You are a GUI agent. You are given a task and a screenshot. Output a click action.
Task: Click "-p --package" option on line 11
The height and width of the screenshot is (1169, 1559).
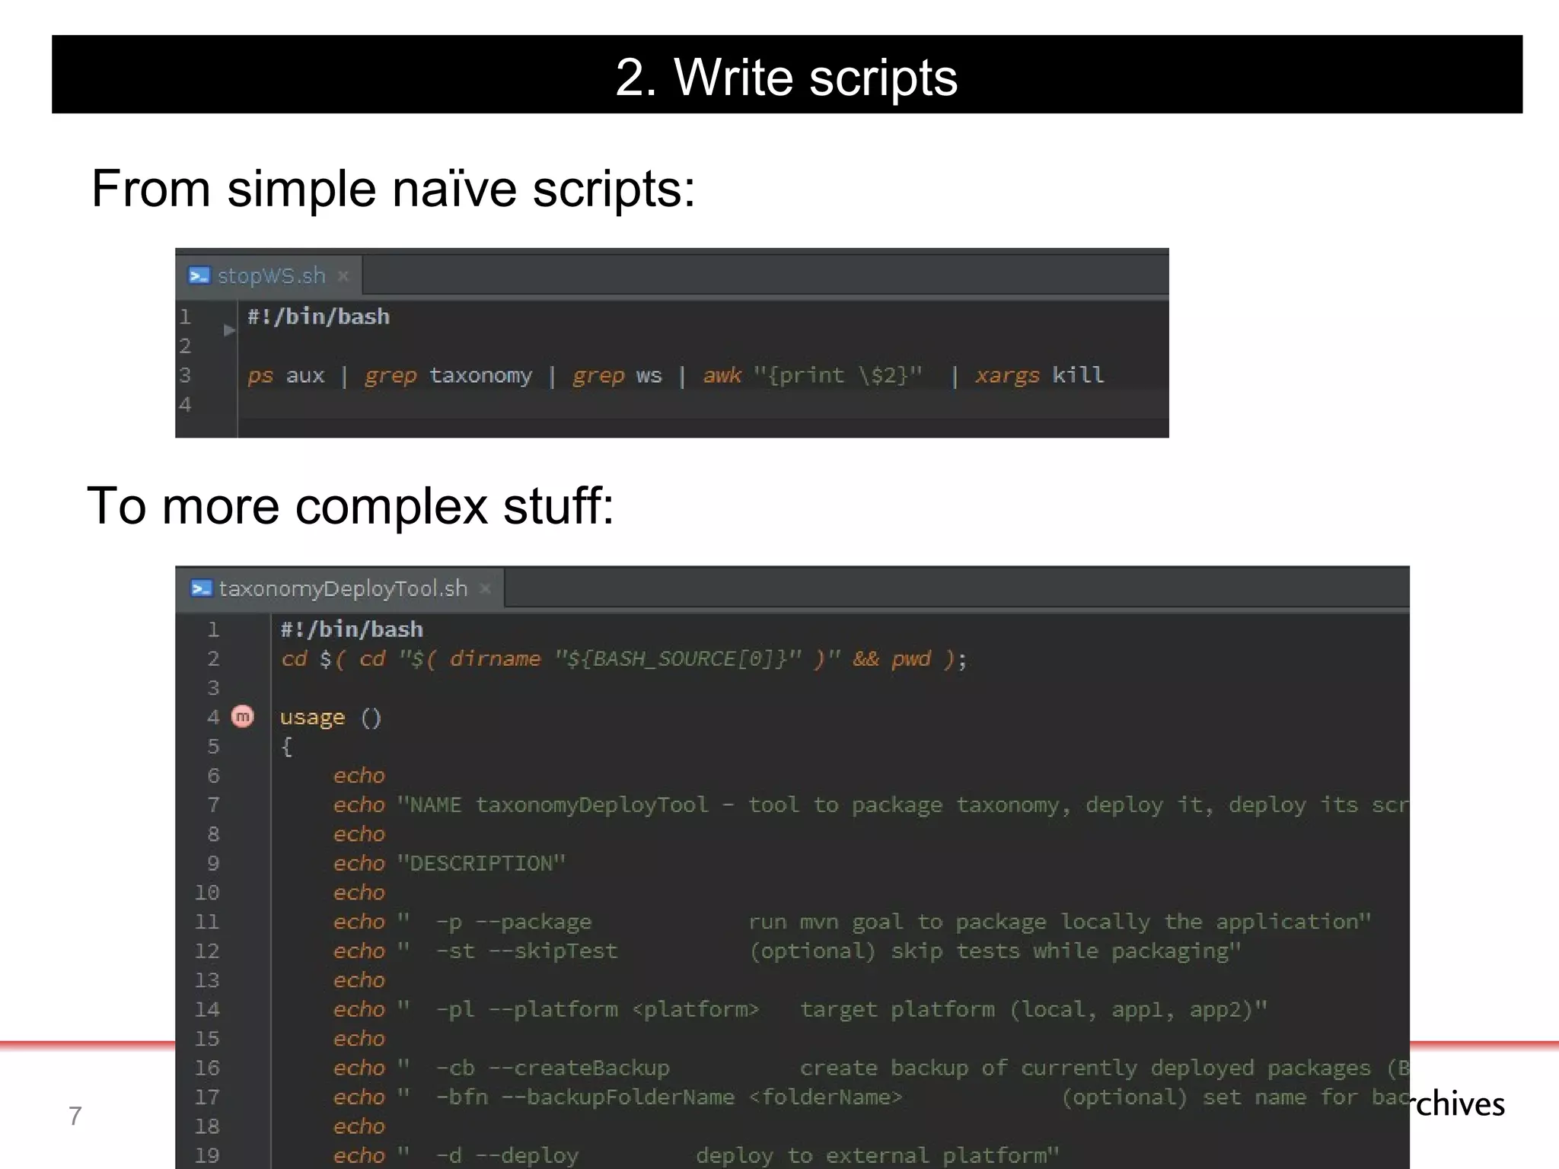coord(514,922)
